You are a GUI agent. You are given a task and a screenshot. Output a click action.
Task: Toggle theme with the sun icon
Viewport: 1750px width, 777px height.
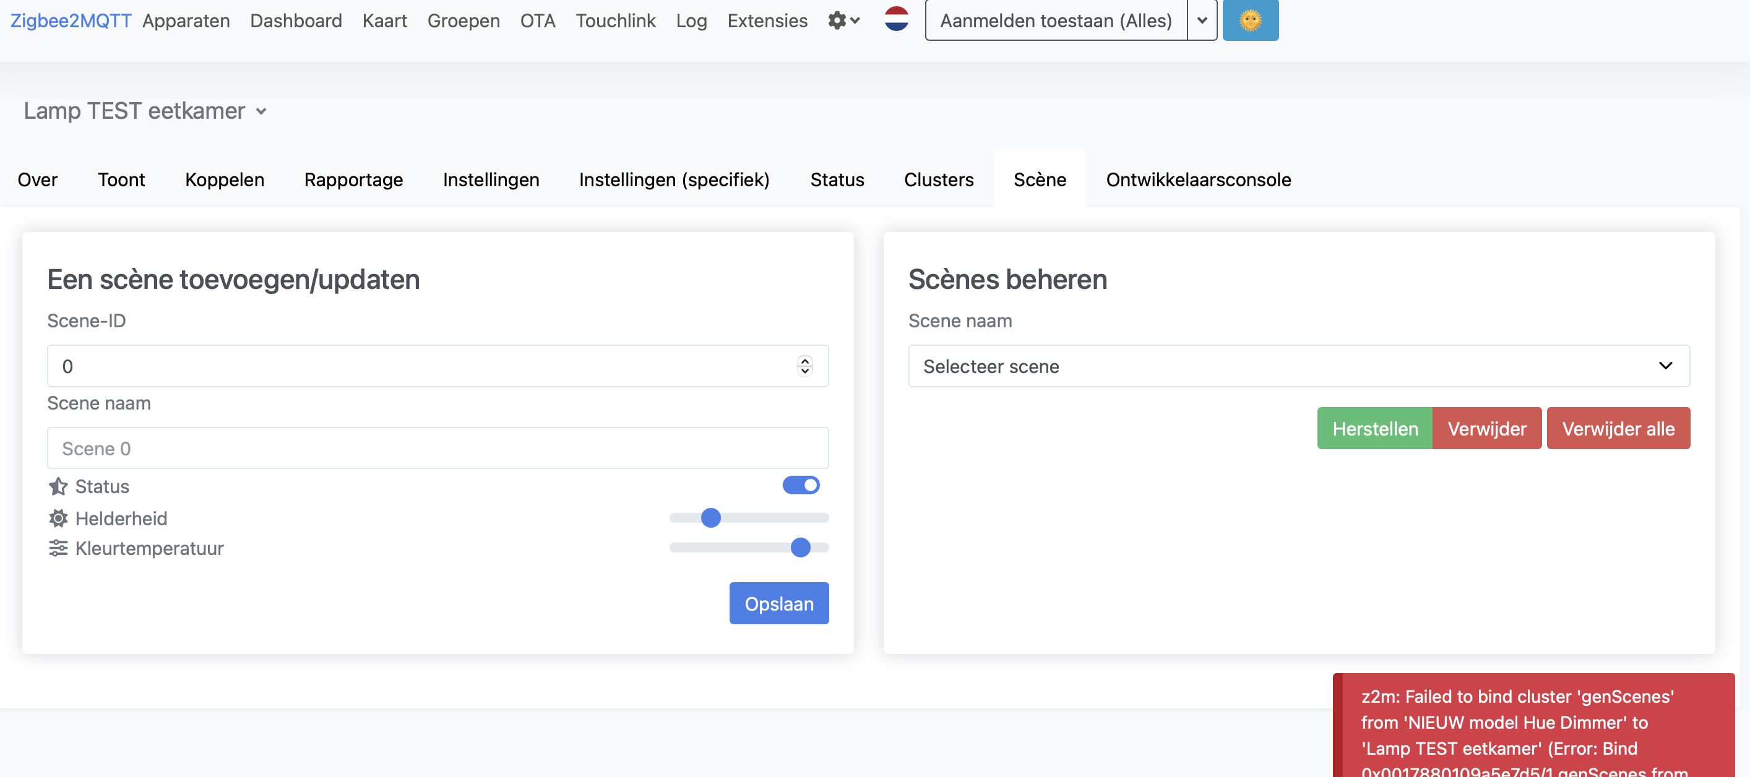point(1250,20)
